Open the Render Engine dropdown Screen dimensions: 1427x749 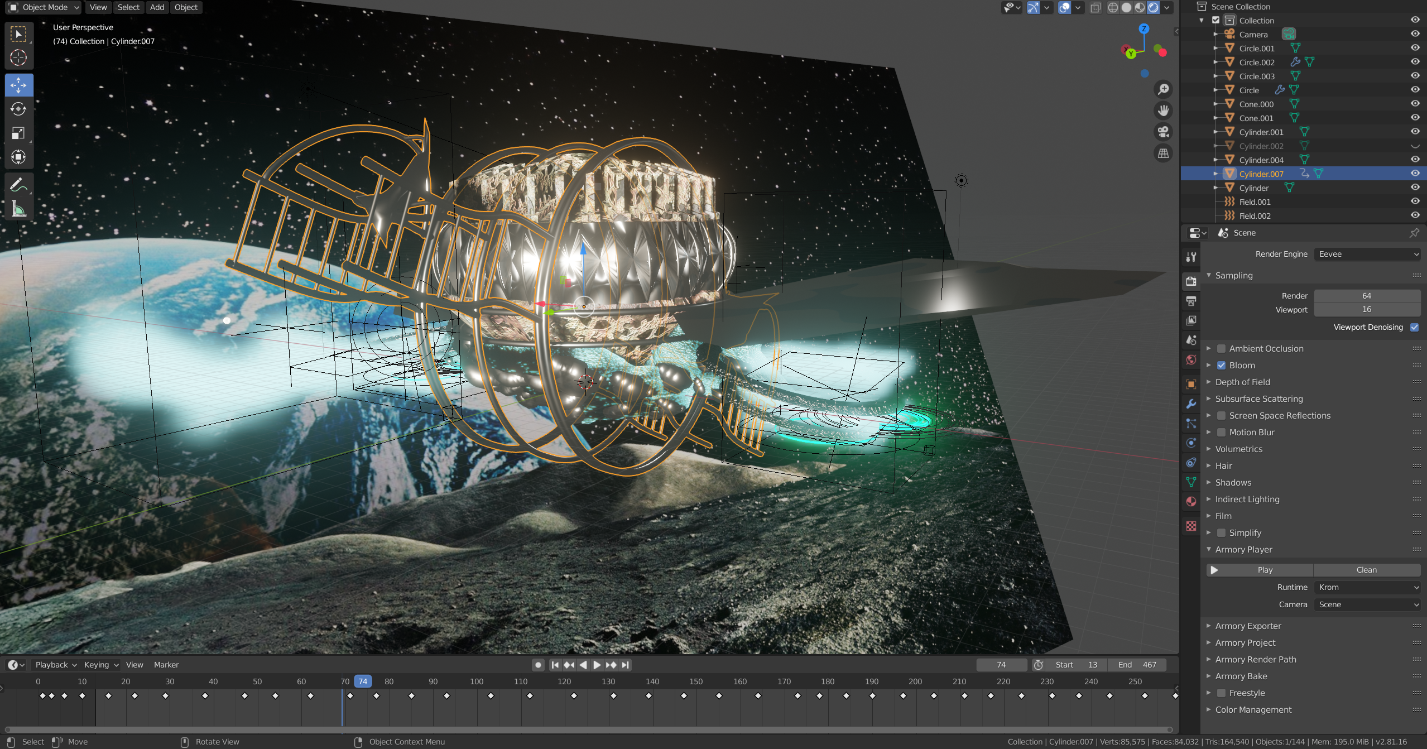(x=1367, y=254)
